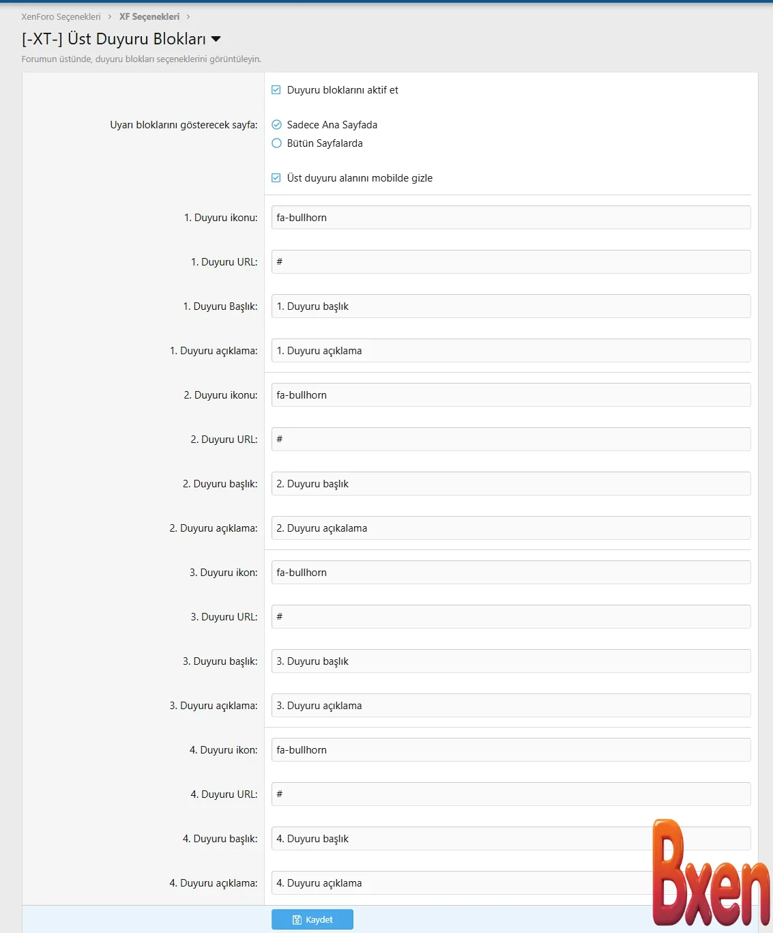Screen dimensions: 773x933
Task: Click the 4. Duyuru ikon input
Action: point(510,749)
